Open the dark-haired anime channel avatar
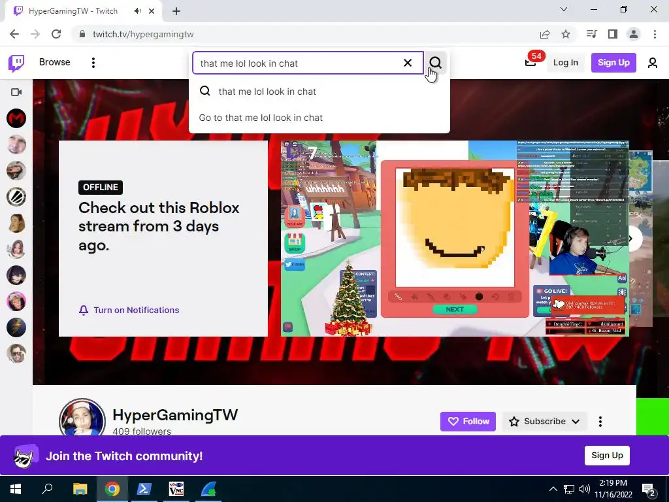The width and height of the screenshot is (669, 502). 16,275
